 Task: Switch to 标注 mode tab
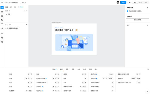pyautogui.click(x=146, y=3)
